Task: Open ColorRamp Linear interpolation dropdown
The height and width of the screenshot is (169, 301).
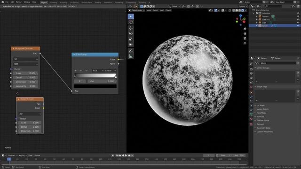Action: 110,71
